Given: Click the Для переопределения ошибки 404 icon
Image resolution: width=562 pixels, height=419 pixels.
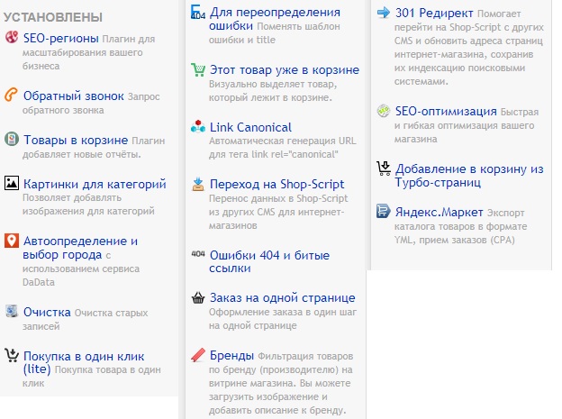Looking at the screenshot, I should click(198, 13).
